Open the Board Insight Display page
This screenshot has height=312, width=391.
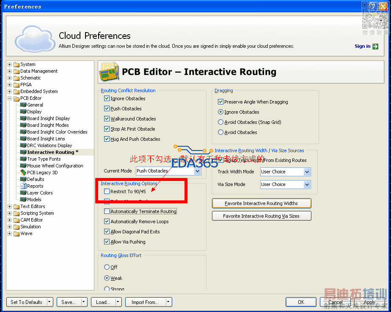tap(48, 118)
